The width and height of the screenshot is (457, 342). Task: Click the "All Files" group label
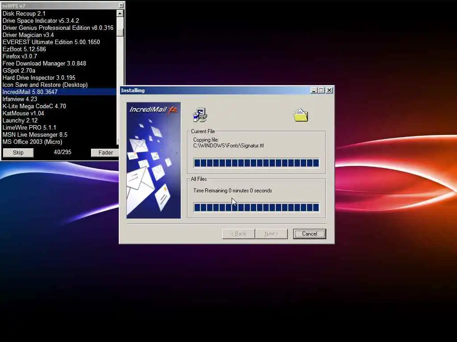(x=199, y=179)
